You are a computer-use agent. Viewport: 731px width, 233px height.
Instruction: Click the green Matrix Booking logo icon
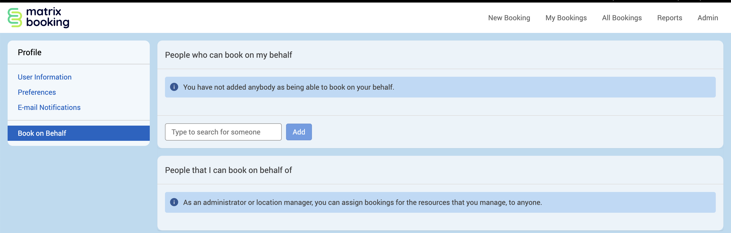pyautogui.click(x=15, y=17)
